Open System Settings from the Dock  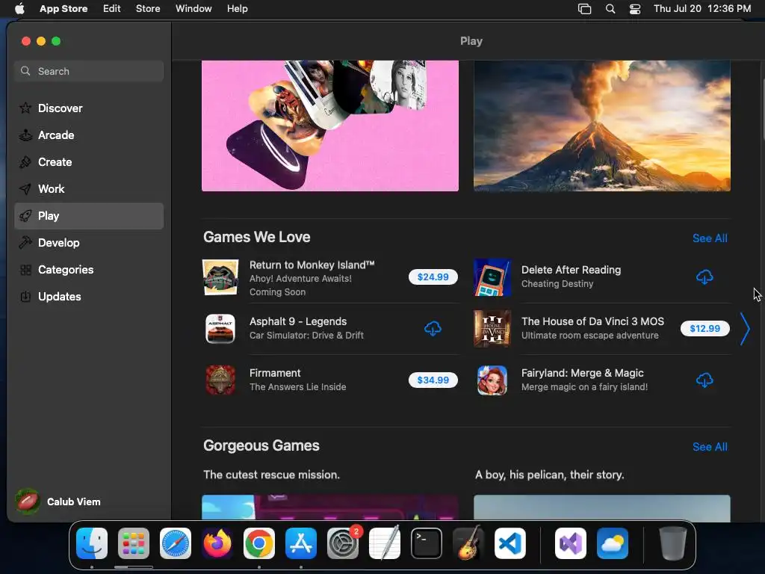pos(342,543)
